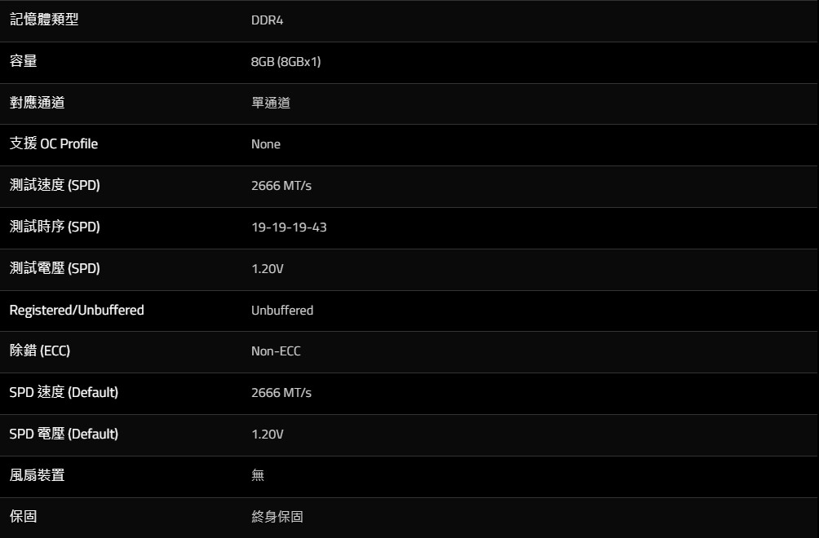The image size is (819, 538).
Task: Click the Registered/Unbuffered row label
Action: pos(77,310)
